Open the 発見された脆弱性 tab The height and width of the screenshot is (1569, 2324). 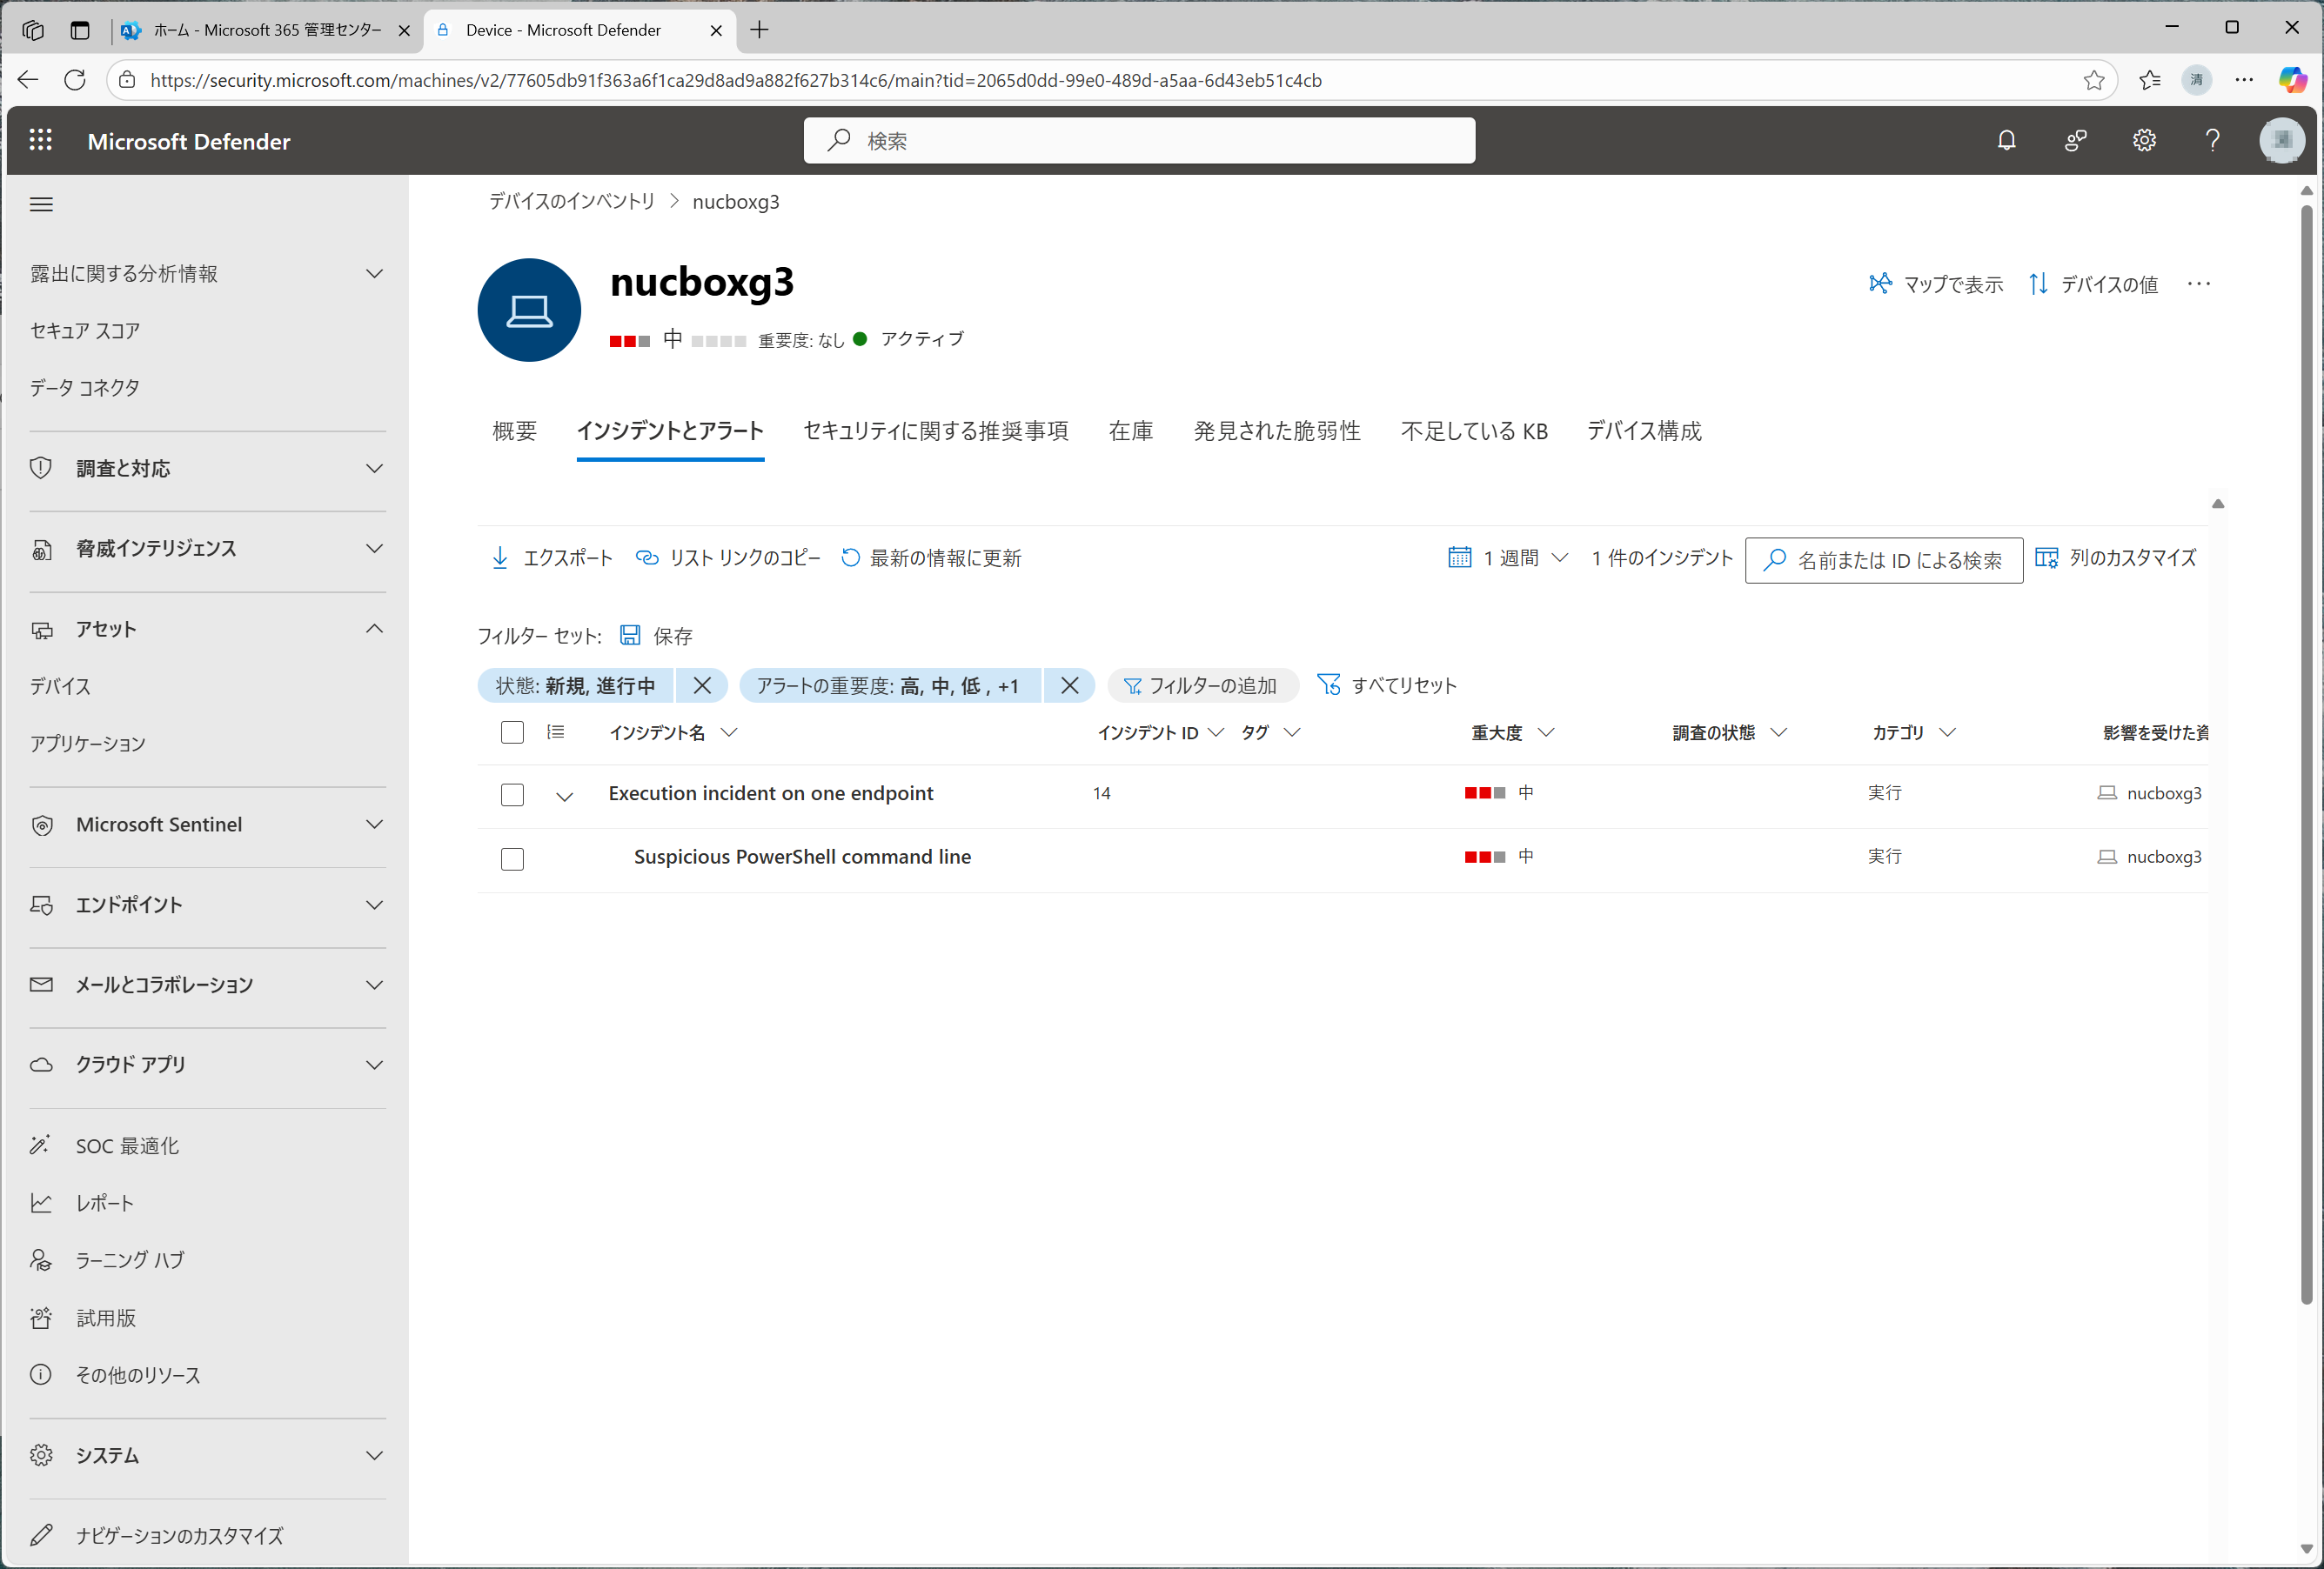[x=1277, y=431]
